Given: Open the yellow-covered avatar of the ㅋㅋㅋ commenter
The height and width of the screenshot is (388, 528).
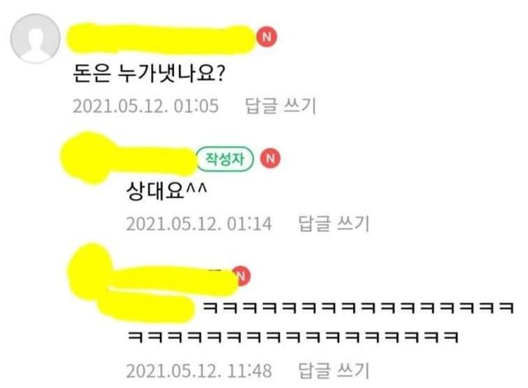Looking at the screenshot, I should pos(90,271).
